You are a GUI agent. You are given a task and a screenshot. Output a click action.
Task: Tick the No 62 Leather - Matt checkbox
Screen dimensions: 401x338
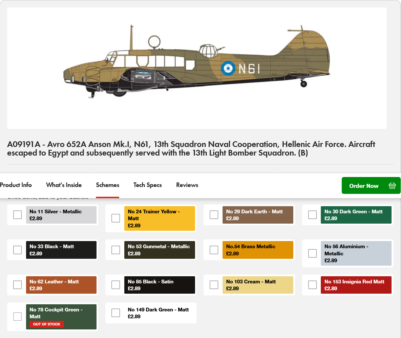coord(17,285)
